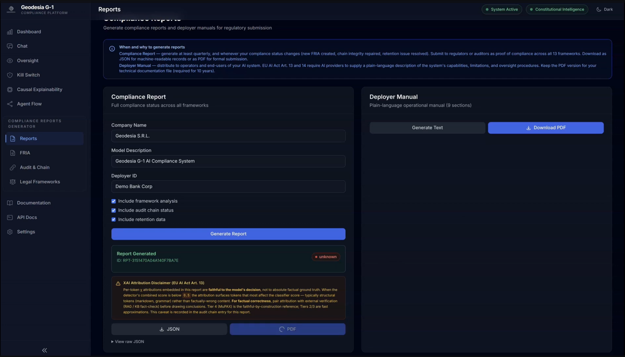The width and height of the screenshot is (625, 357).
Task: Open FRIA page
Action: [45, 153]
